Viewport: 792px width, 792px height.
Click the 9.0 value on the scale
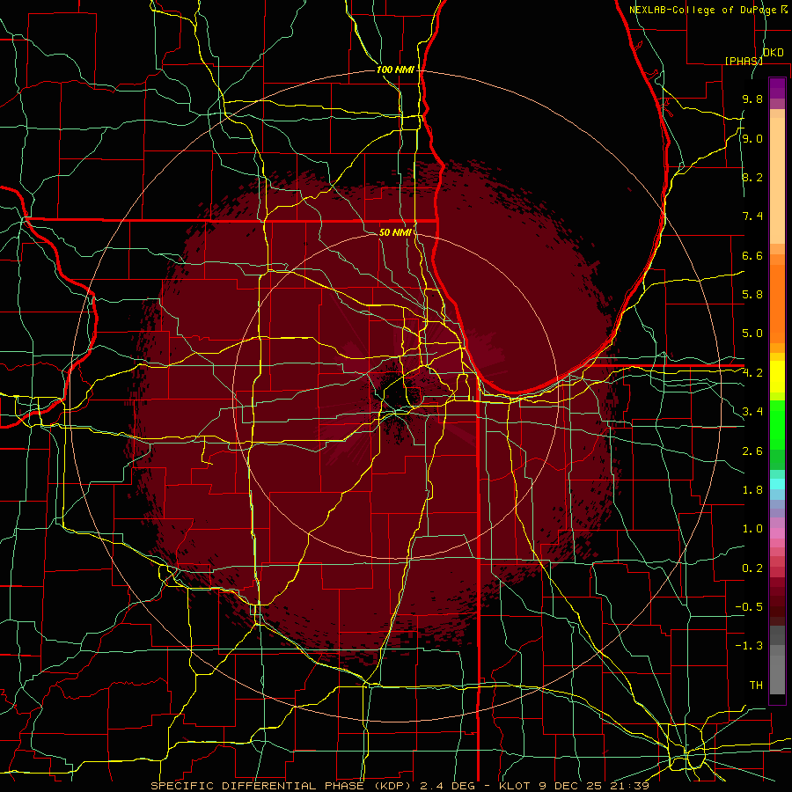tap(752, 138)
